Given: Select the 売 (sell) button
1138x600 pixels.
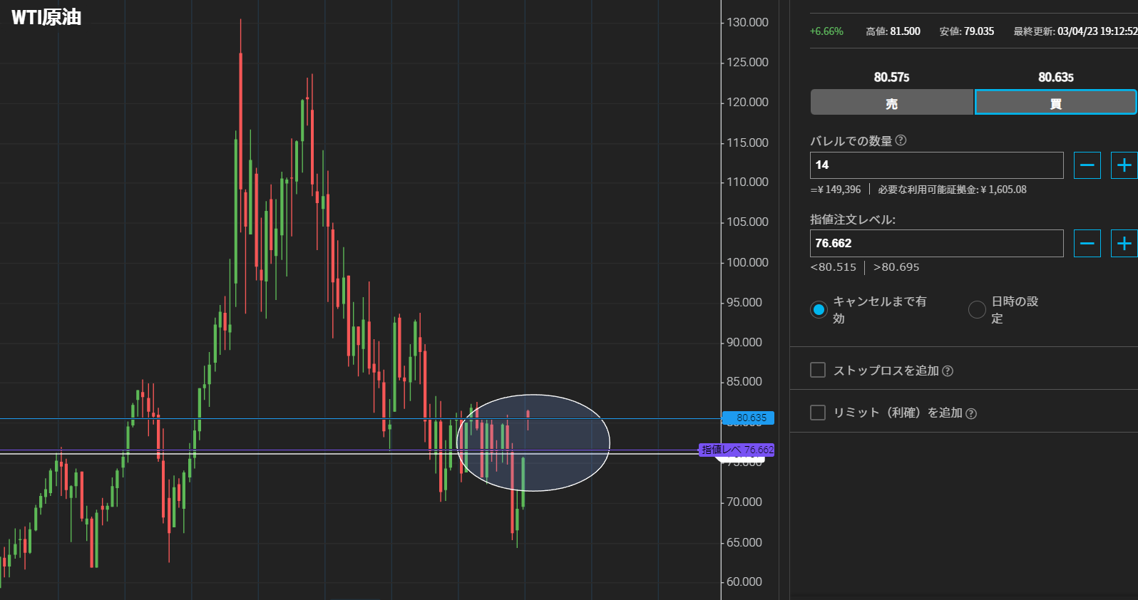Looking at the screenshot, I should pos(891,103).
